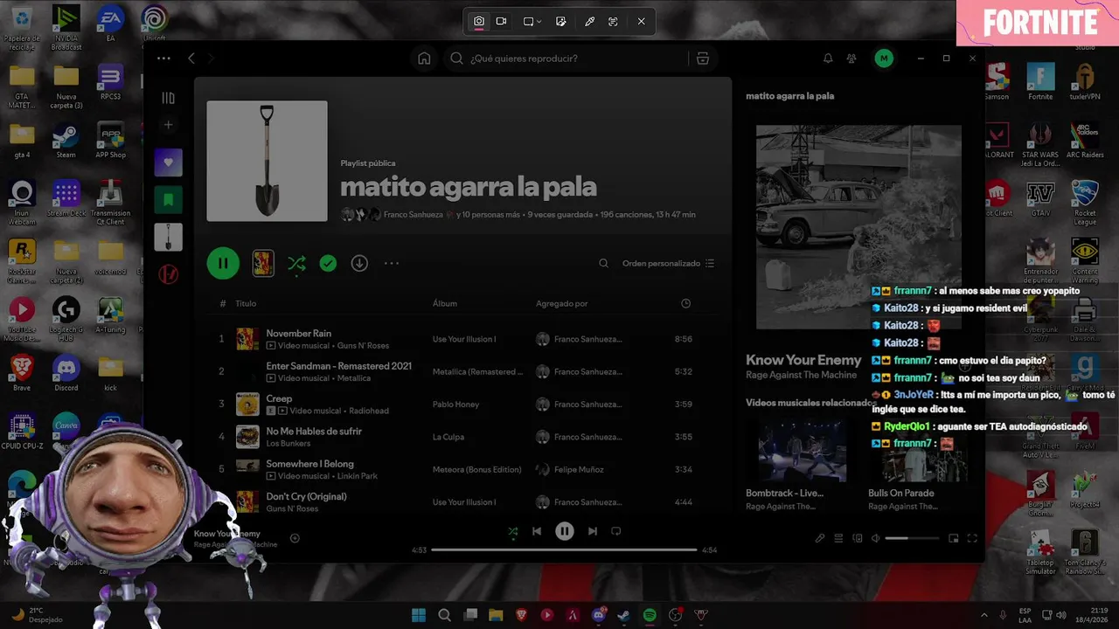The image size is (1119, 629).
Task: Pause the playlist with big green button
Action: click(x=223, y=263)
